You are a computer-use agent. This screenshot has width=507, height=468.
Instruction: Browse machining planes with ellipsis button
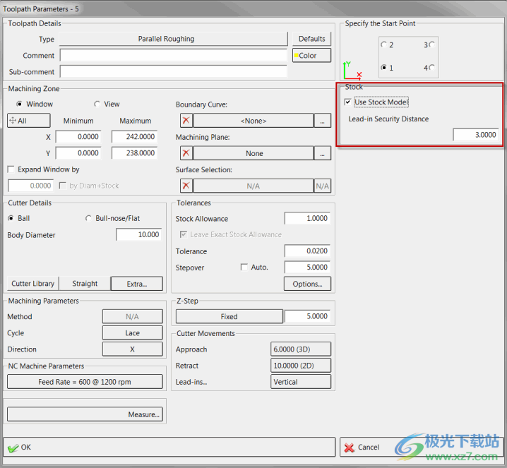pos(323,153)
